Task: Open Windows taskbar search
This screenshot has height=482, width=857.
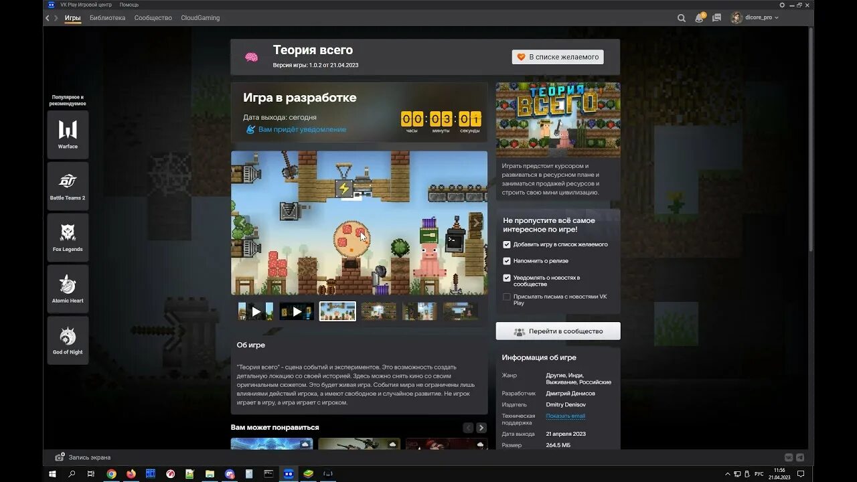Action: point(72,474)
